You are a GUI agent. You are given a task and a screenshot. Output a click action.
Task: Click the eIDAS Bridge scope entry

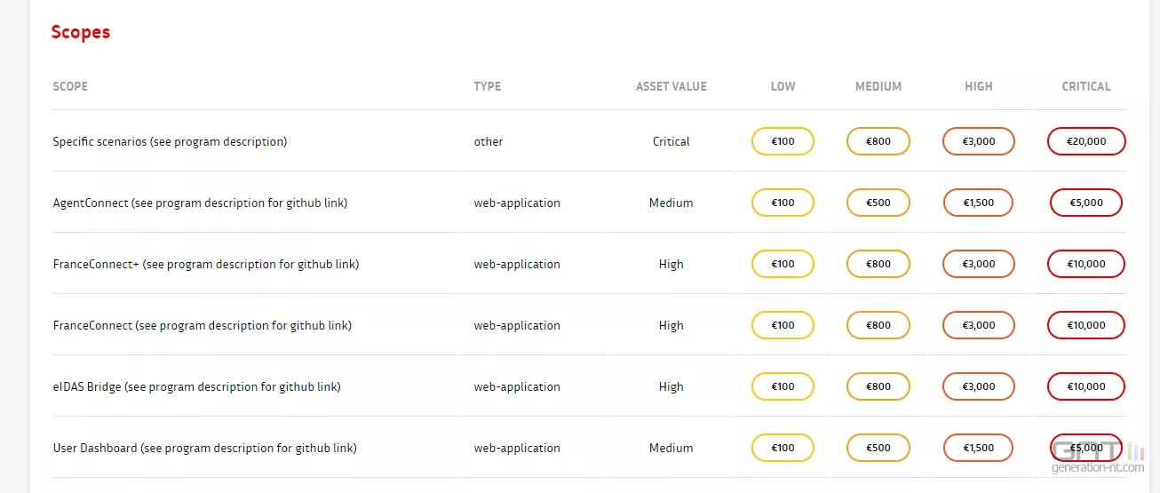click(196, 386)
